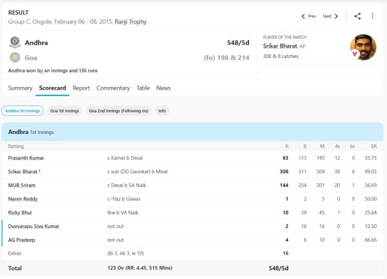Open Srikar Bharat's player photo

362,47
